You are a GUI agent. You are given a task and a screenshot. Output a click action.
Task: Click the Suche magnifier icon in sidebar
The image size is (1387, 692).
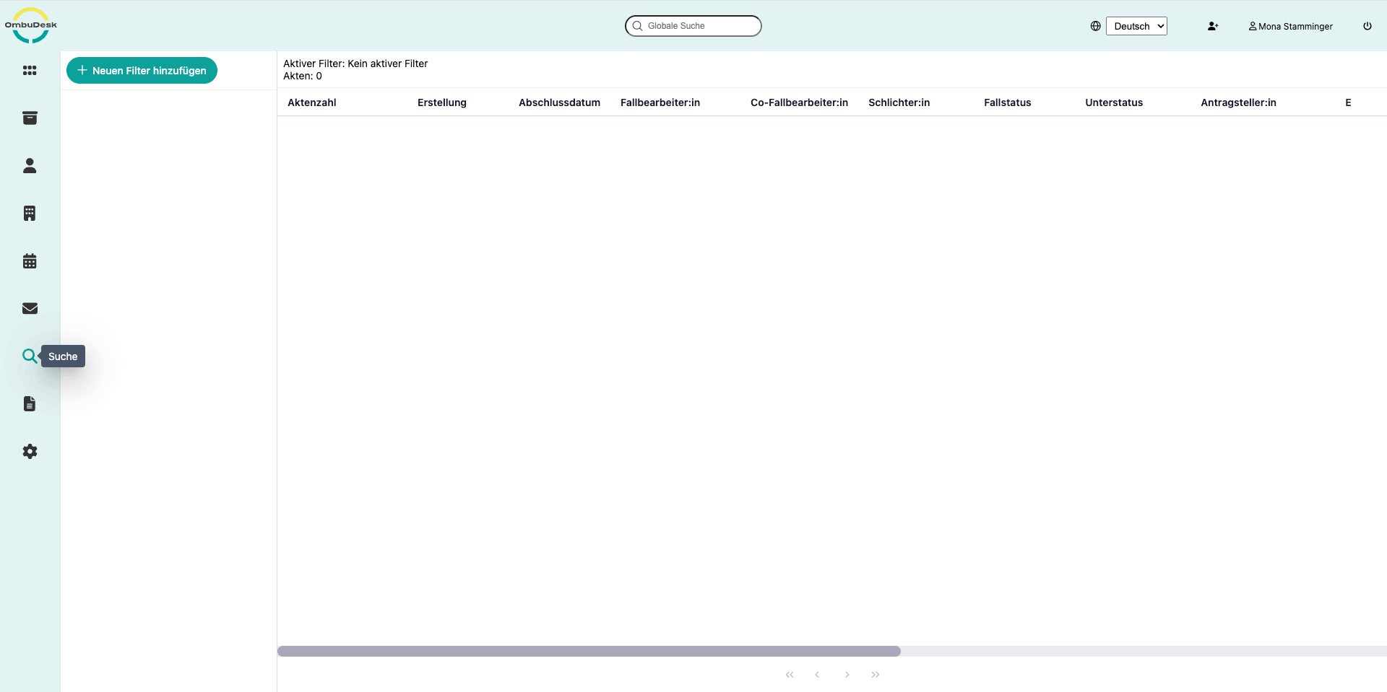[x=29, y=356]
